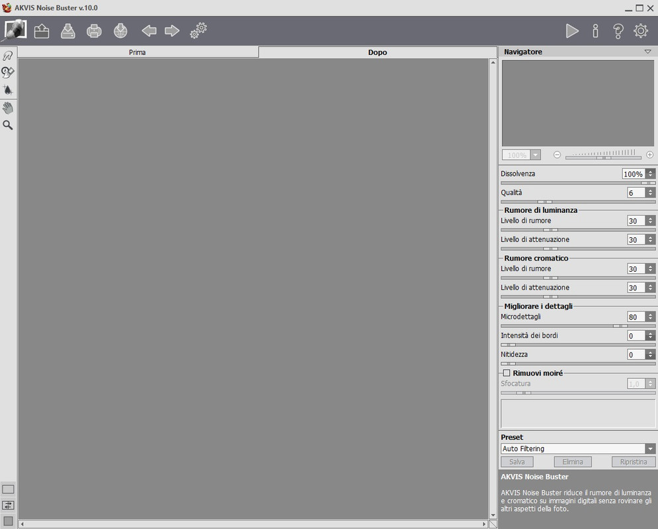Open preferences with the gear icon
Viewport: 658px width, 529px height.
(x=641, y=31)
